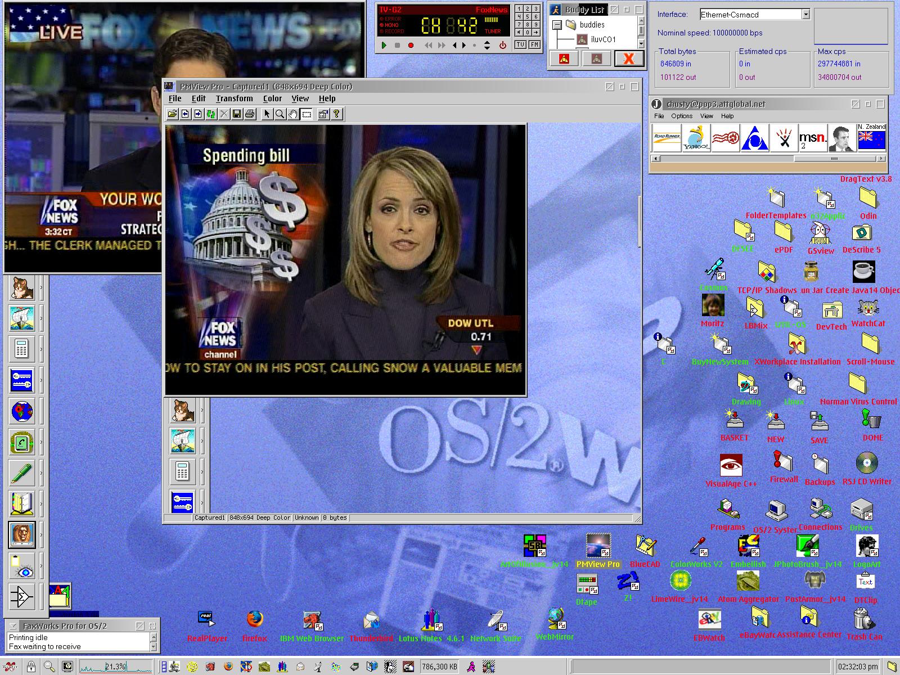Open the firefox desktop icon
900x675 pixels.
point(254,619)
